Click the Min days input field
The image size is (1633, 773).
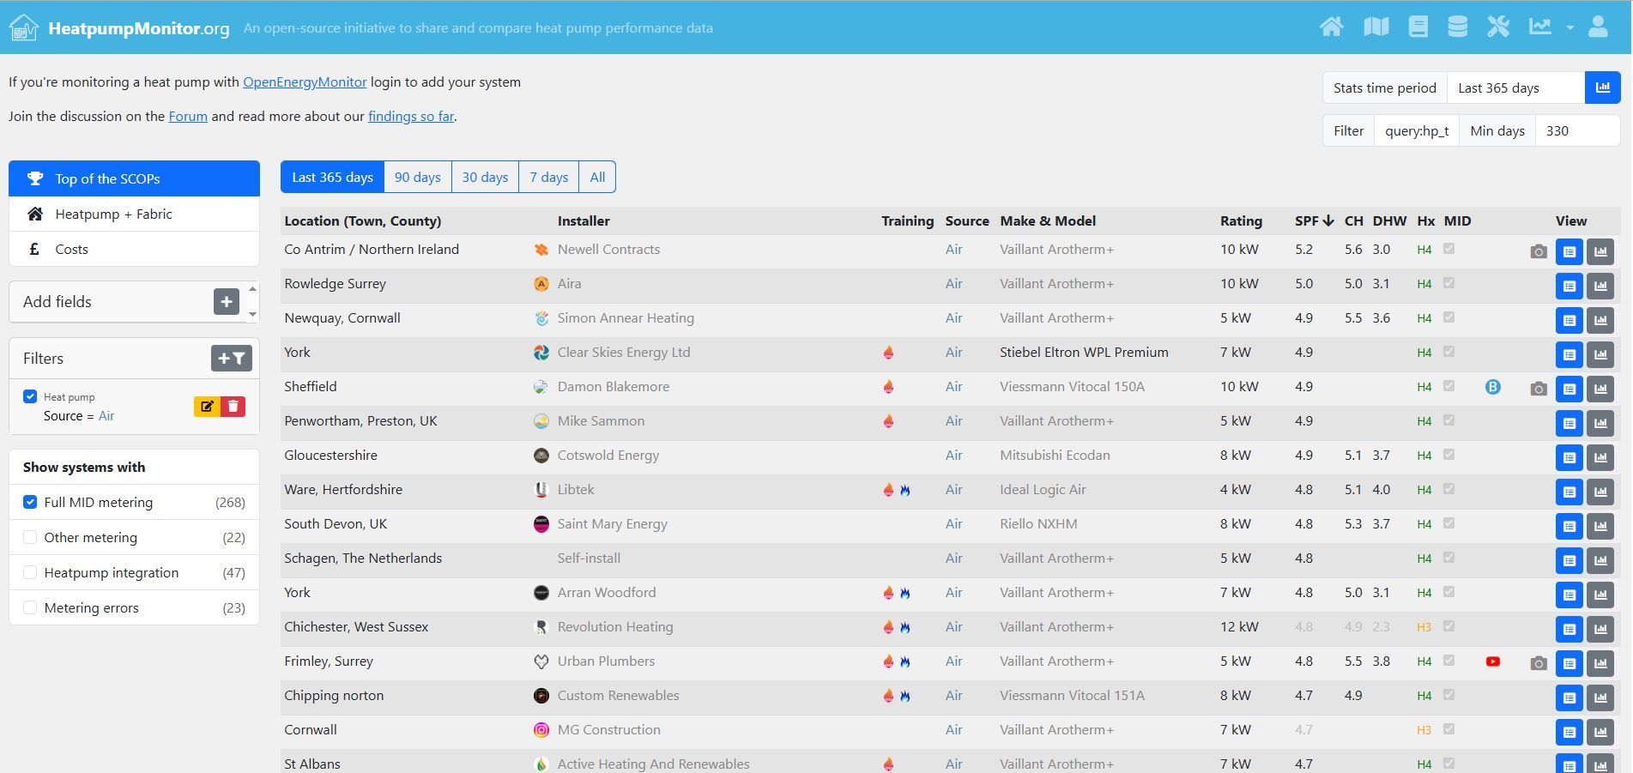[x=1577, y=130]
